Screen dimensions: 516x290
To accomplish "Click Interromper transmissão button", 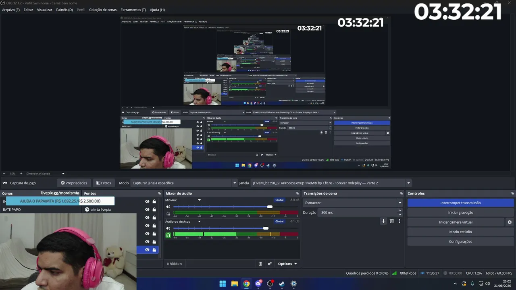I will pyautogui.click(x=460, y=203).
